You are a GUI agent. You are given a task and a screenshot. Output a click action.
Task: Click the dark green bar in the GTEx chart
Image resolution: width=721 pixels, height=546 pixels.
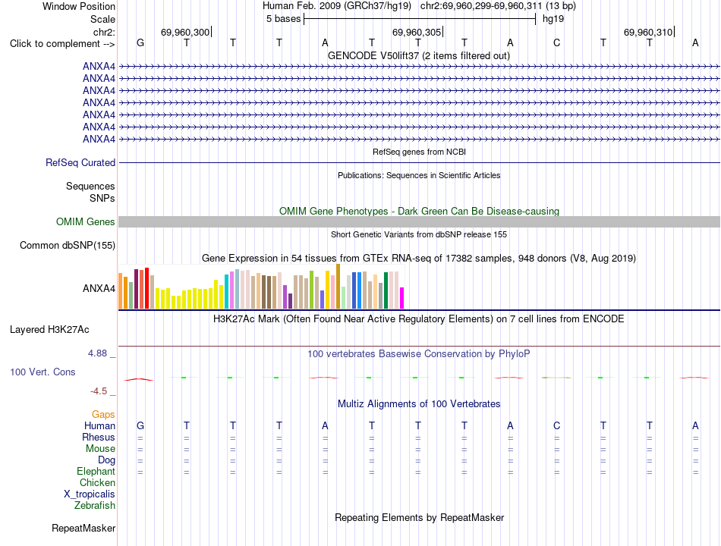coord(386,290)
